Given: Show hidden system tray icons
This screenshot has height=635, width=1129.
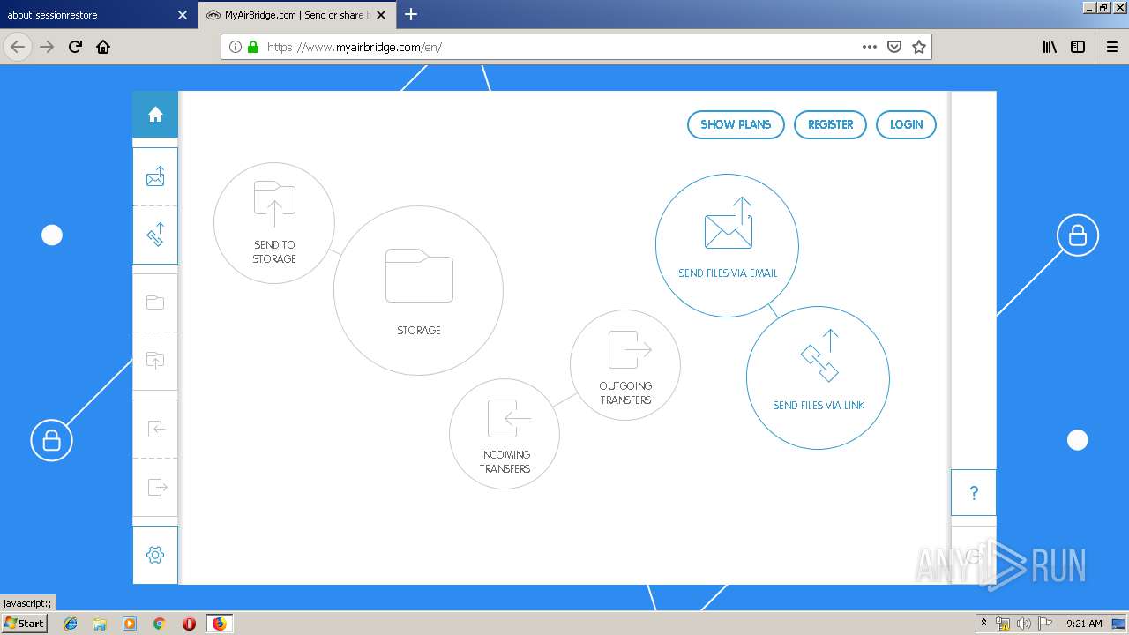Looking at the screenshot, I should point(983,624).
